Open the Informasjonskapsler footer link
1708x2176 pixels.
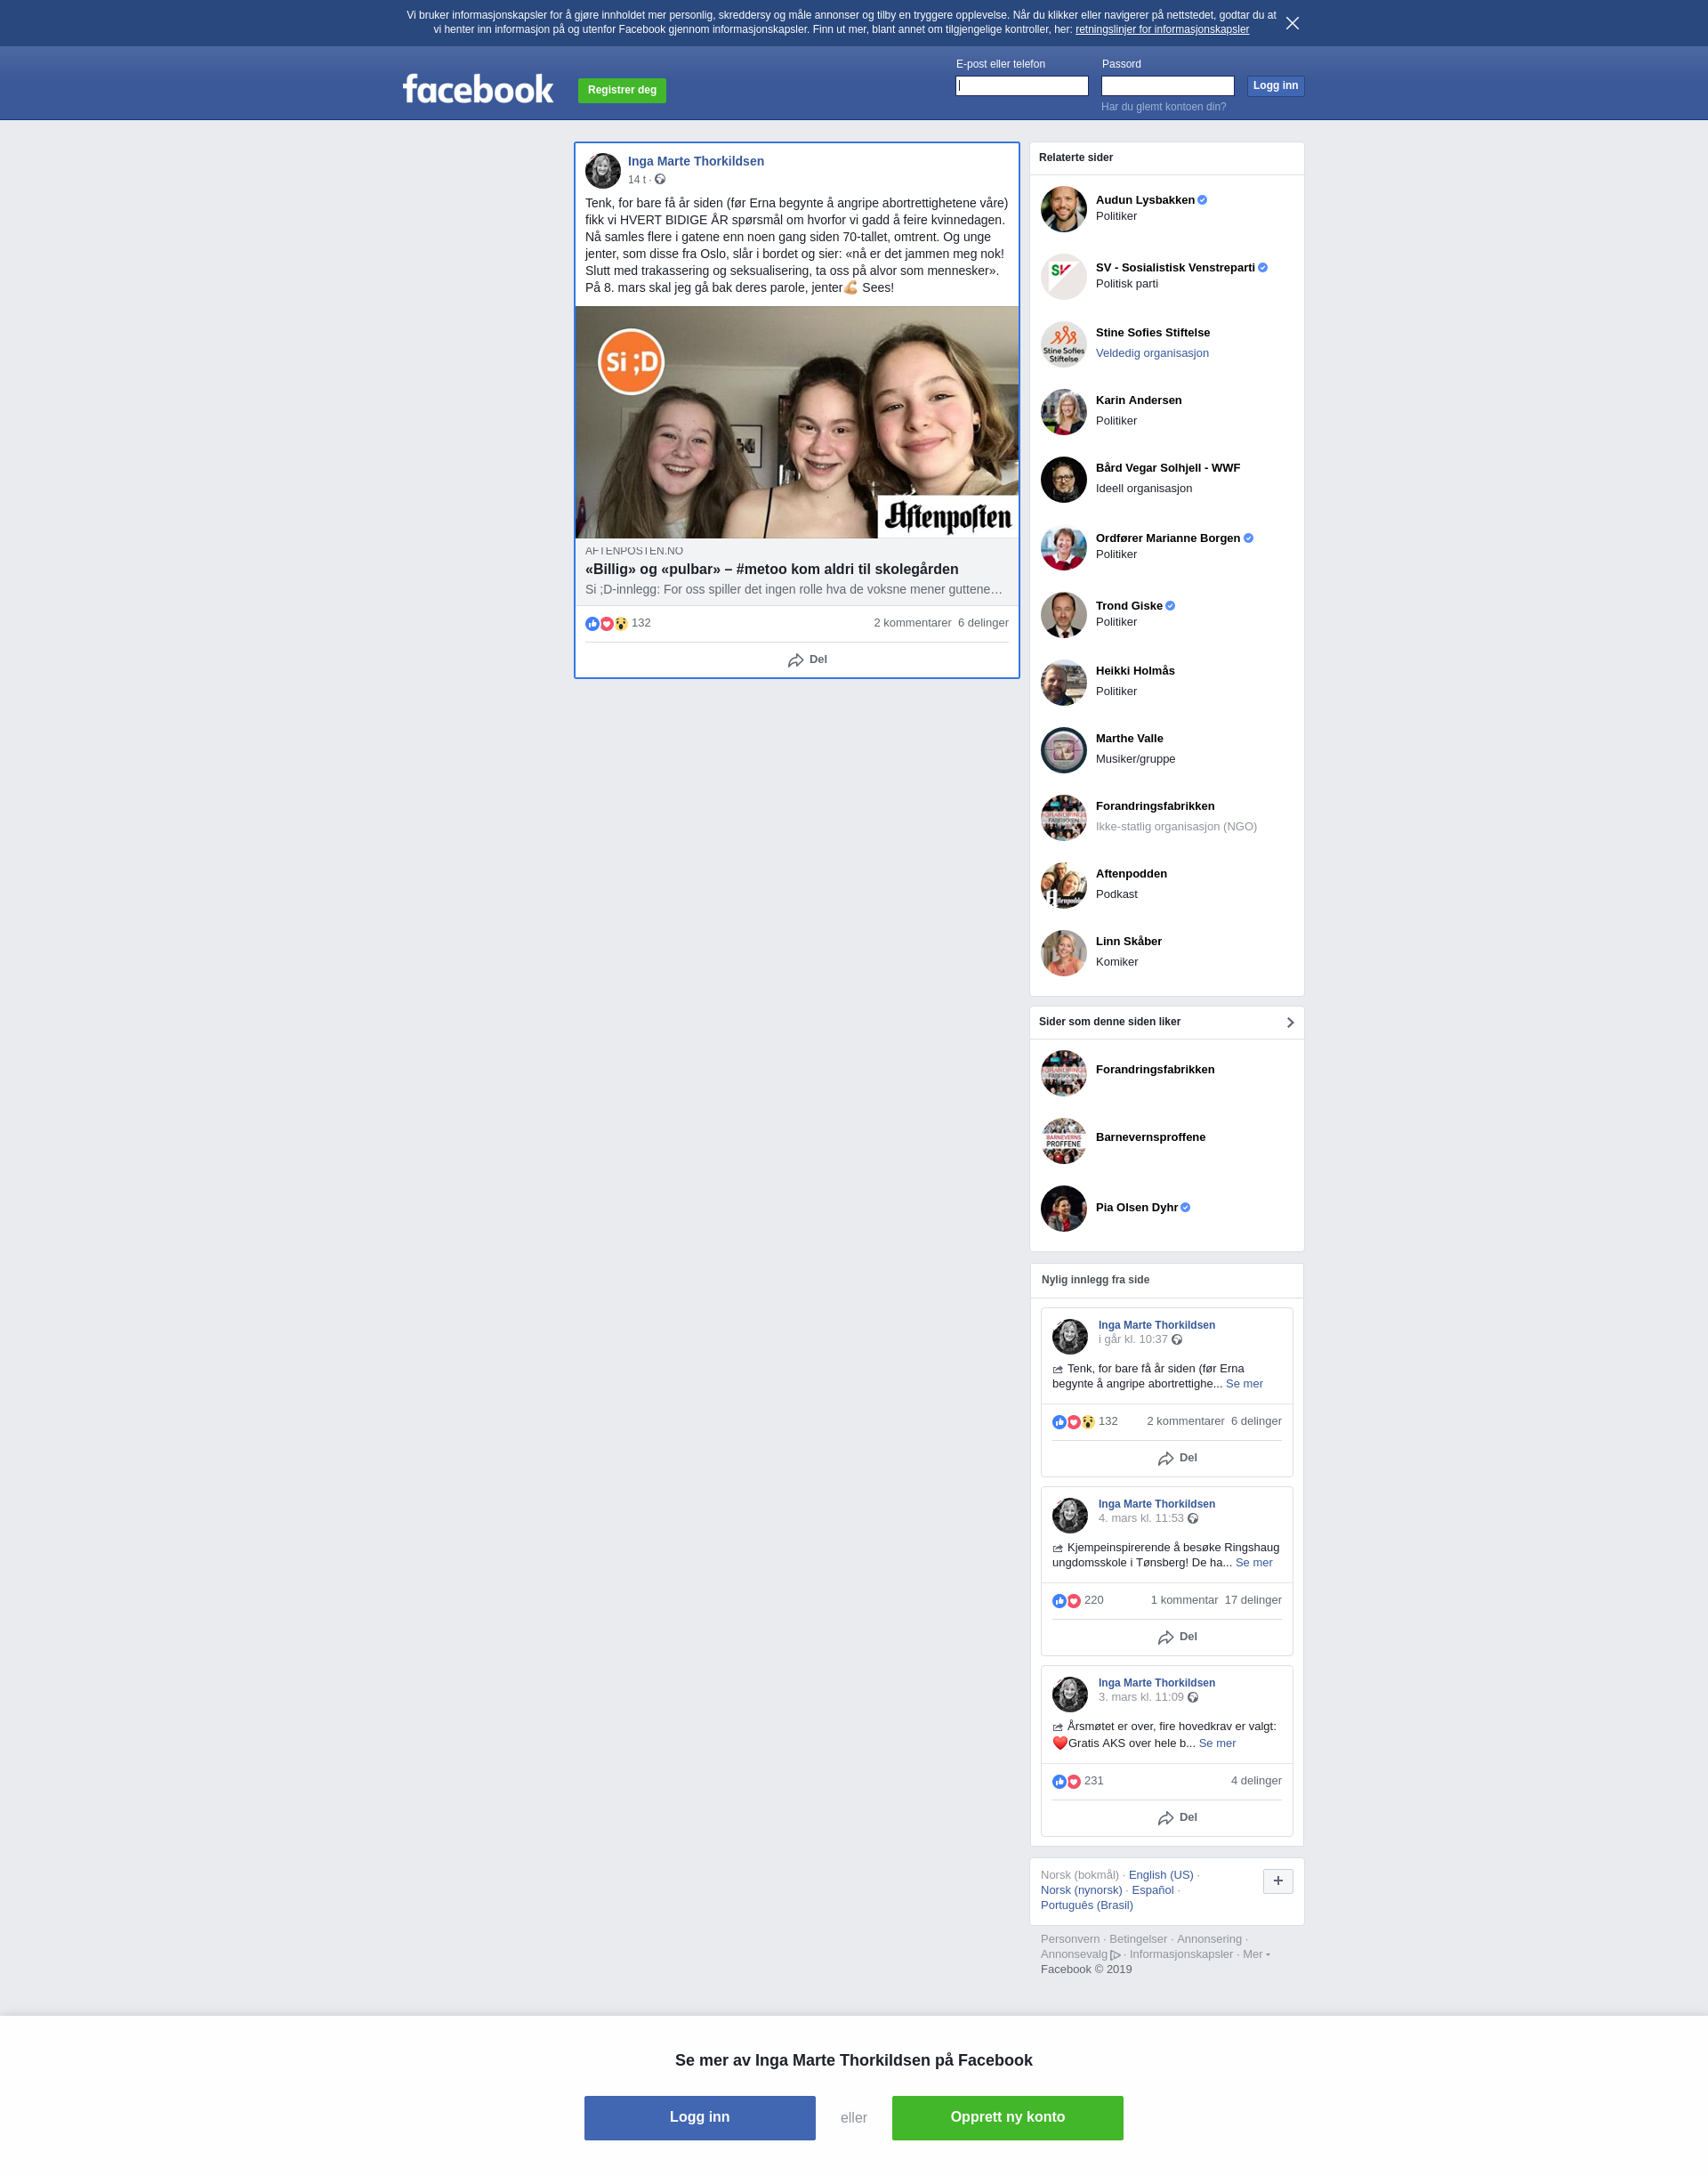(x=1181, y=1954)
